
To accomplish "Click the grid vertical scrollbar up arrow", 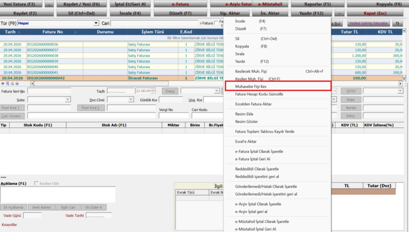I will 404,30.
